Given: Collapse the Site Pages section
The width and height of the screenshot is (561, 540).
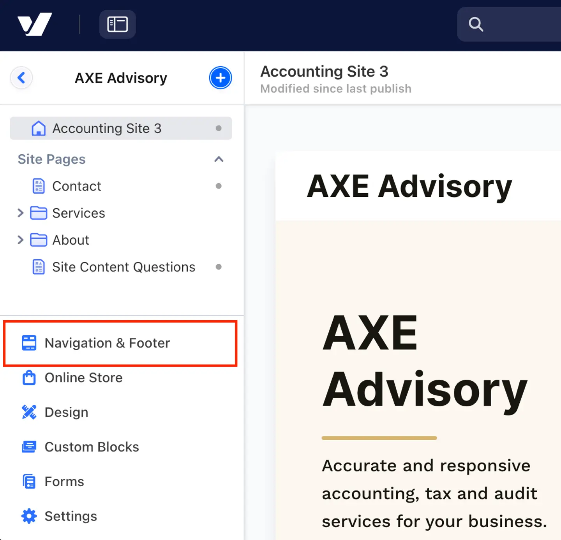Looking at the screenshot, I should point(219,159).
